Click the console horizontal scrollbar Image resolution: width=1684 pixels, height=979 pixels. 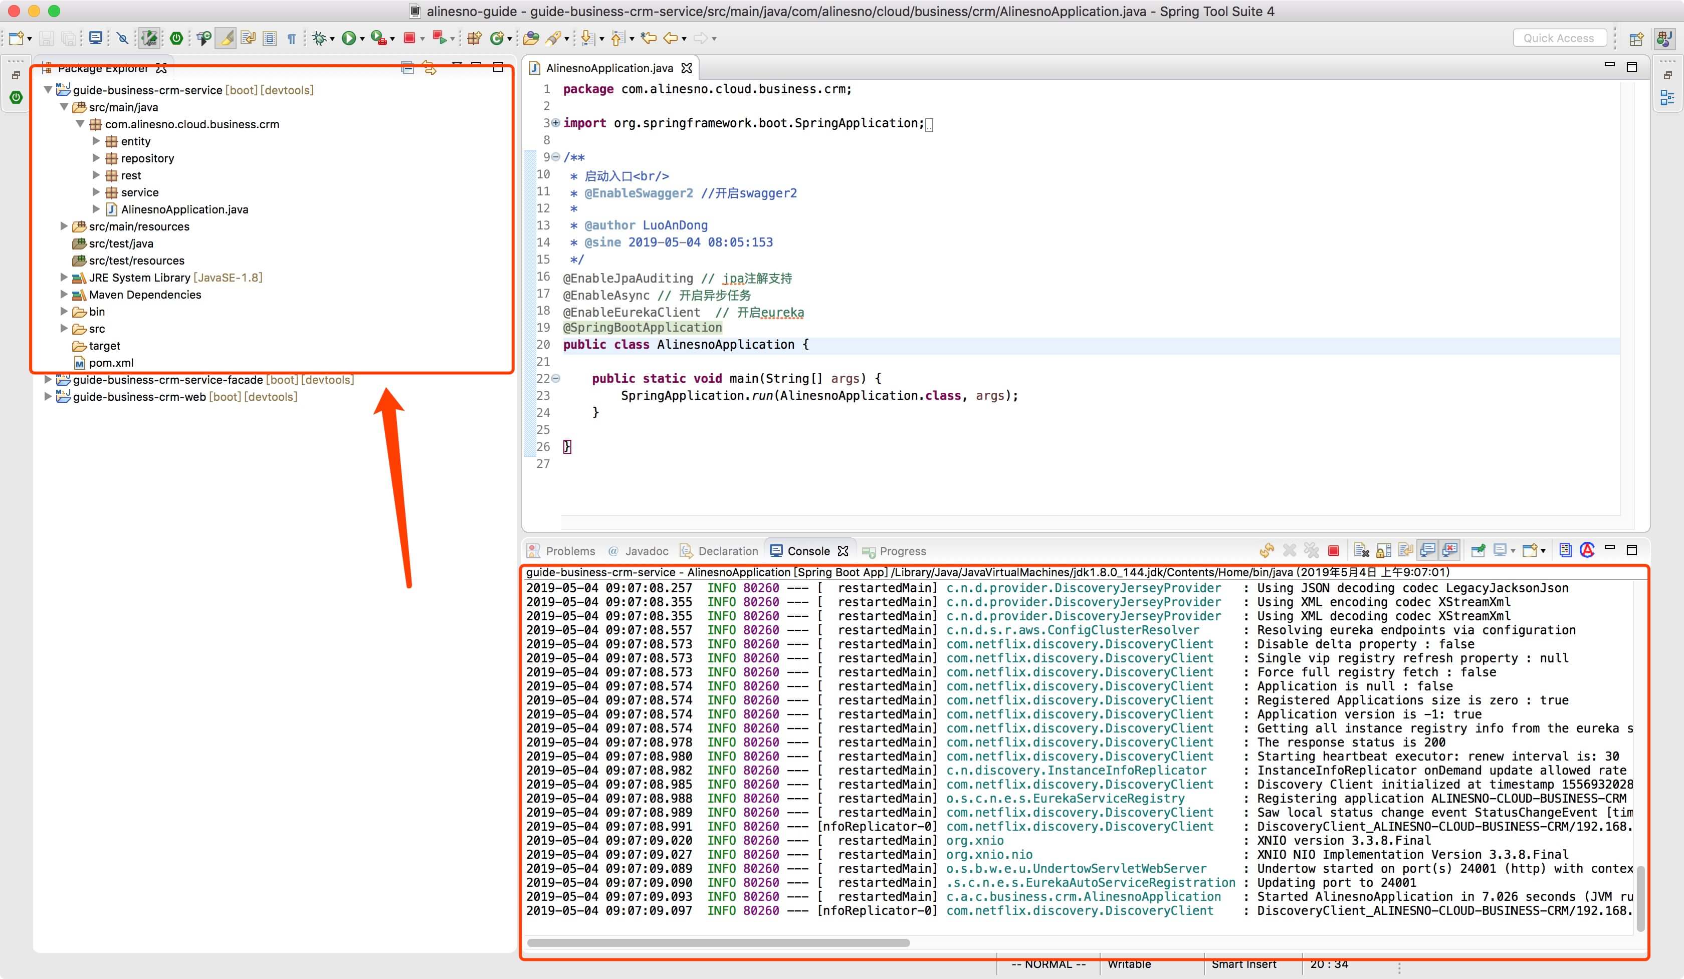click(x=718, y=943)
